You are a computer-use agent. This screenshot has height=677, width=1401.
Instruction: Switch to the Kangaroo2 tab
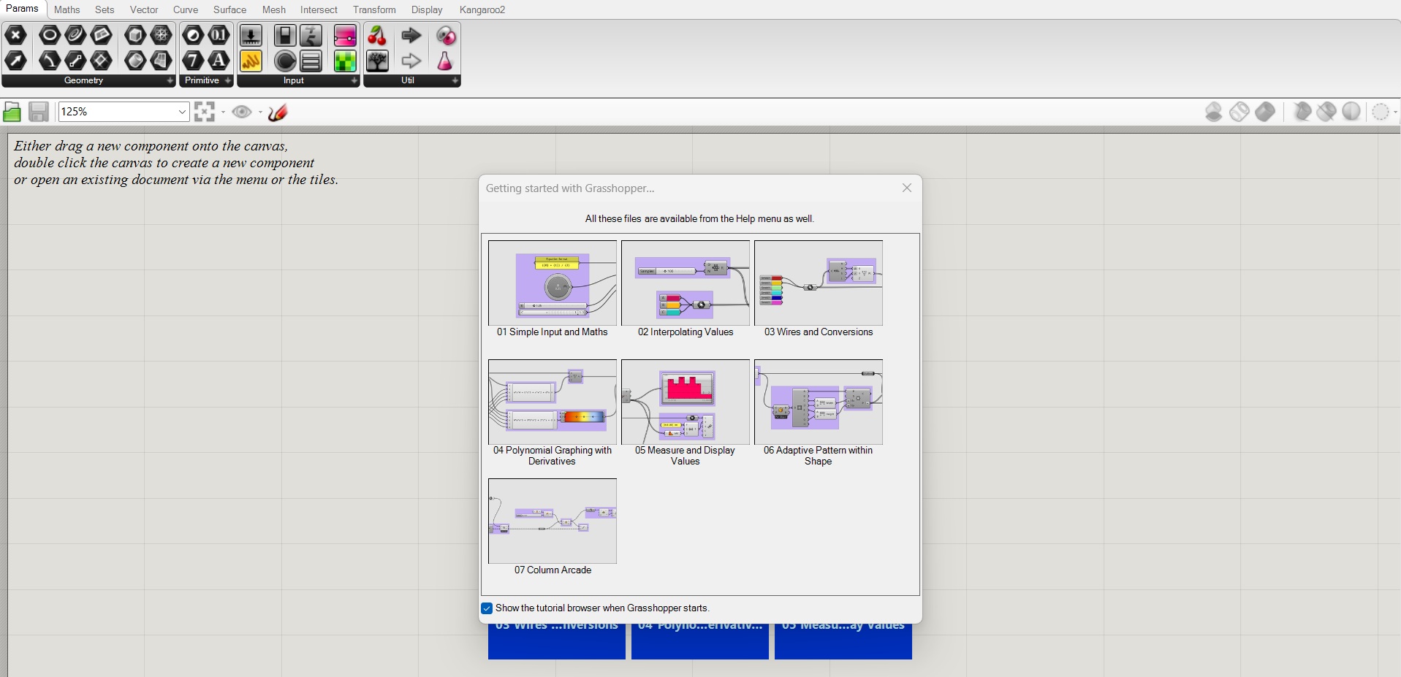click(x=482, y=9)
